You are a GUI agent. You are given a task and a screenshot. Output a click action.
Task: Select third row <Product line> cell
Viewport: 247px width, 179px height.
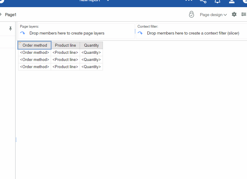point(65,67)
